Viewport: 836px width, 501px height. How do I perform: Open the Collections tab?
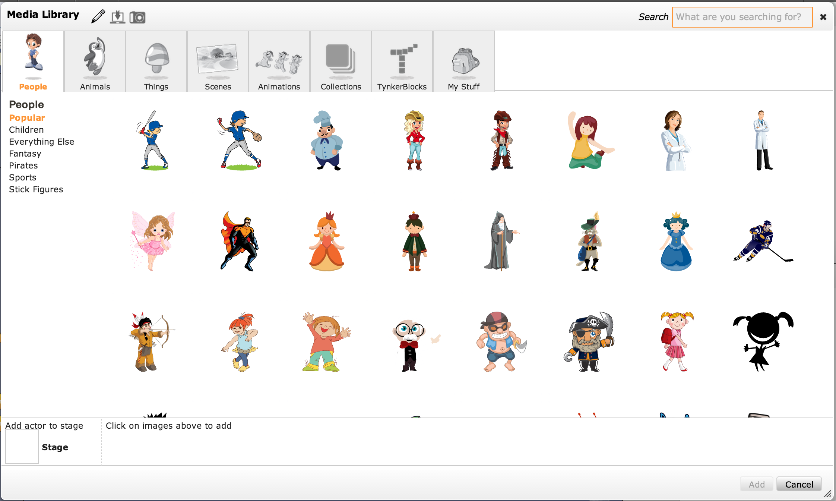tap(341, 62)
